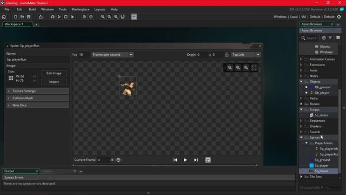The height and width of the screenshot is (195, 346).
Task: Open the help question-mark toolbar icon
Action: 91,17
